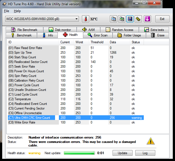
Task: Open the Random Access tab
Action: [119, 30]
